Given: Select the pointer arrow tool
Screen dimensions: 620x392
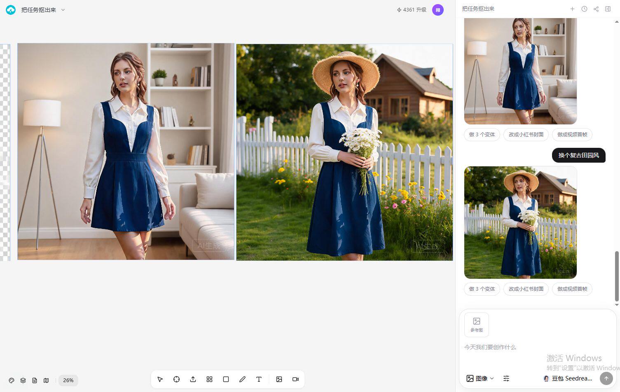Looking at the screenshot, I should [x=160, y=379].
